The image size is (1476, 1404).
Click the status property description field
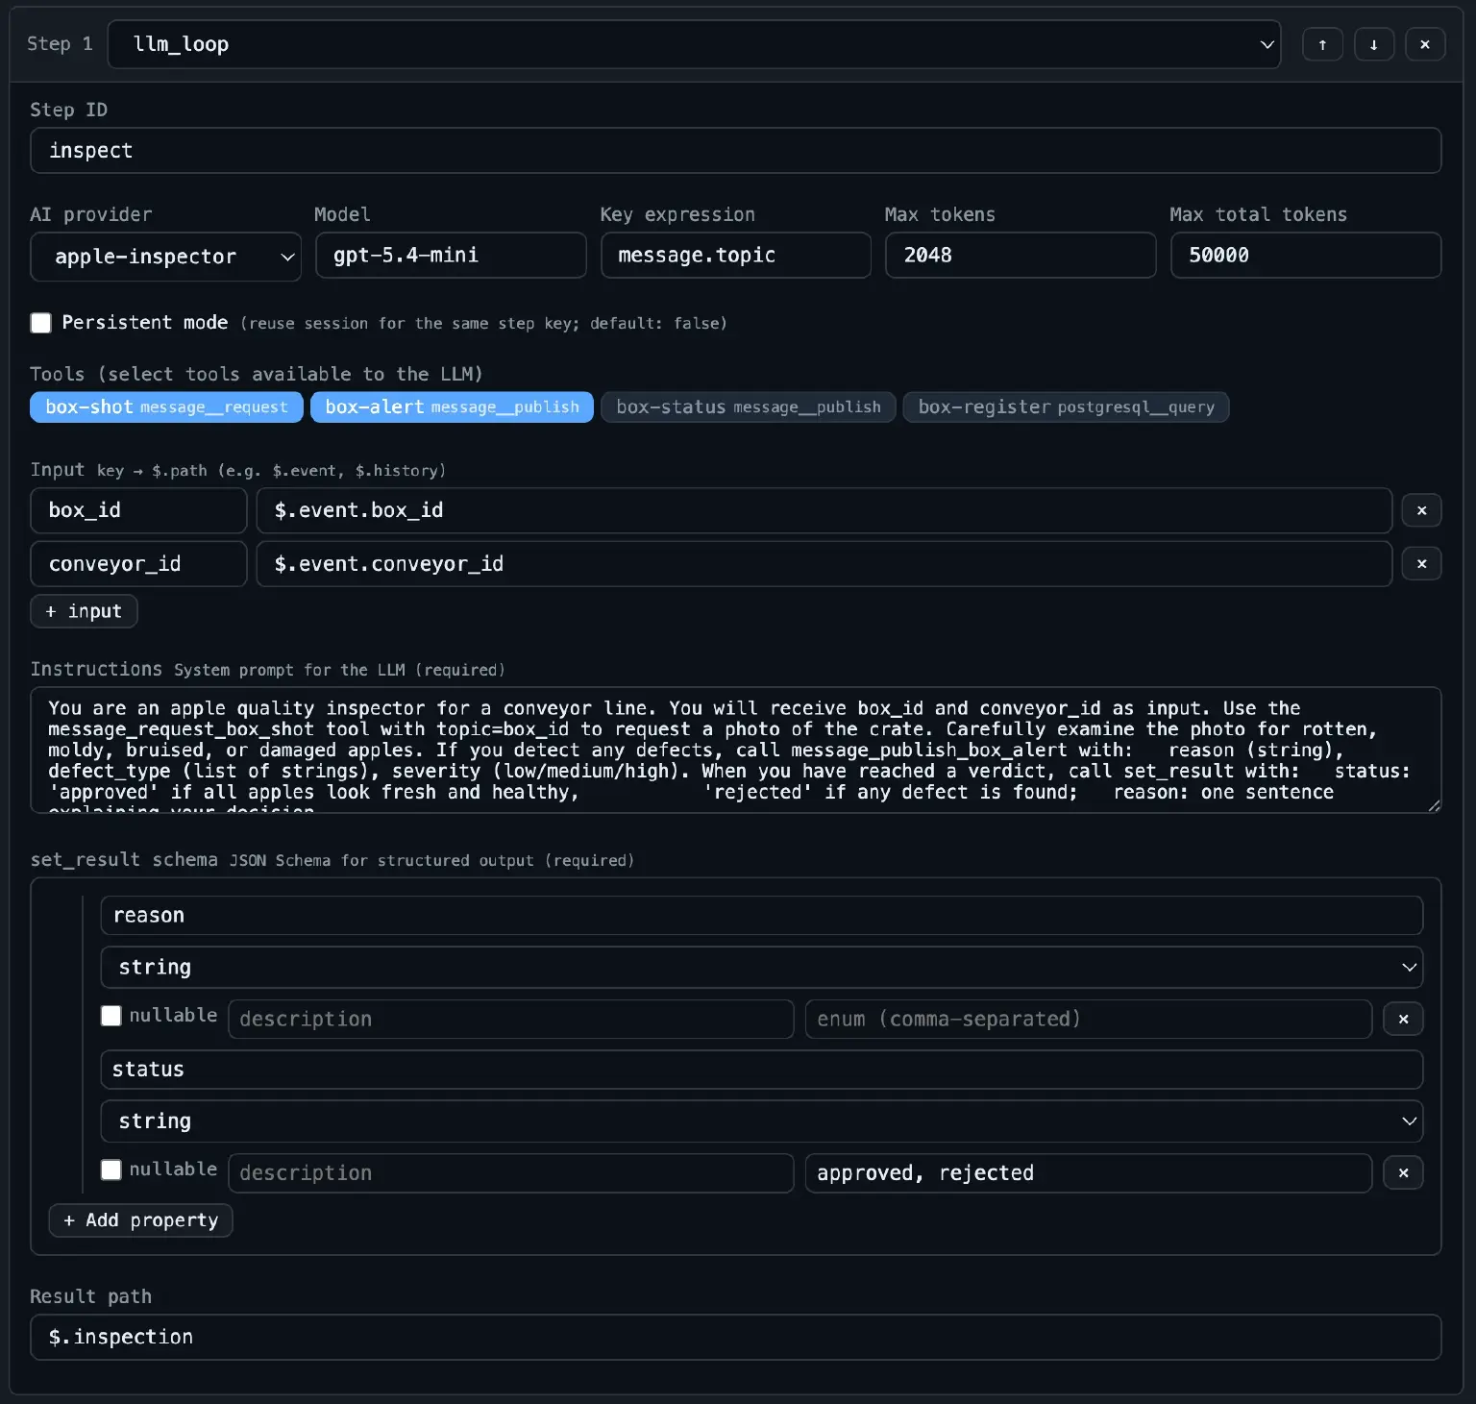click(511, 1172)
